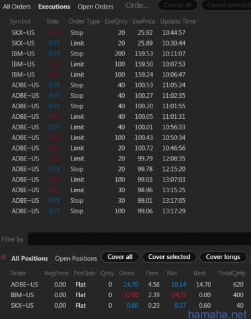Click the Cover selected button

click(x=169, y=257)
